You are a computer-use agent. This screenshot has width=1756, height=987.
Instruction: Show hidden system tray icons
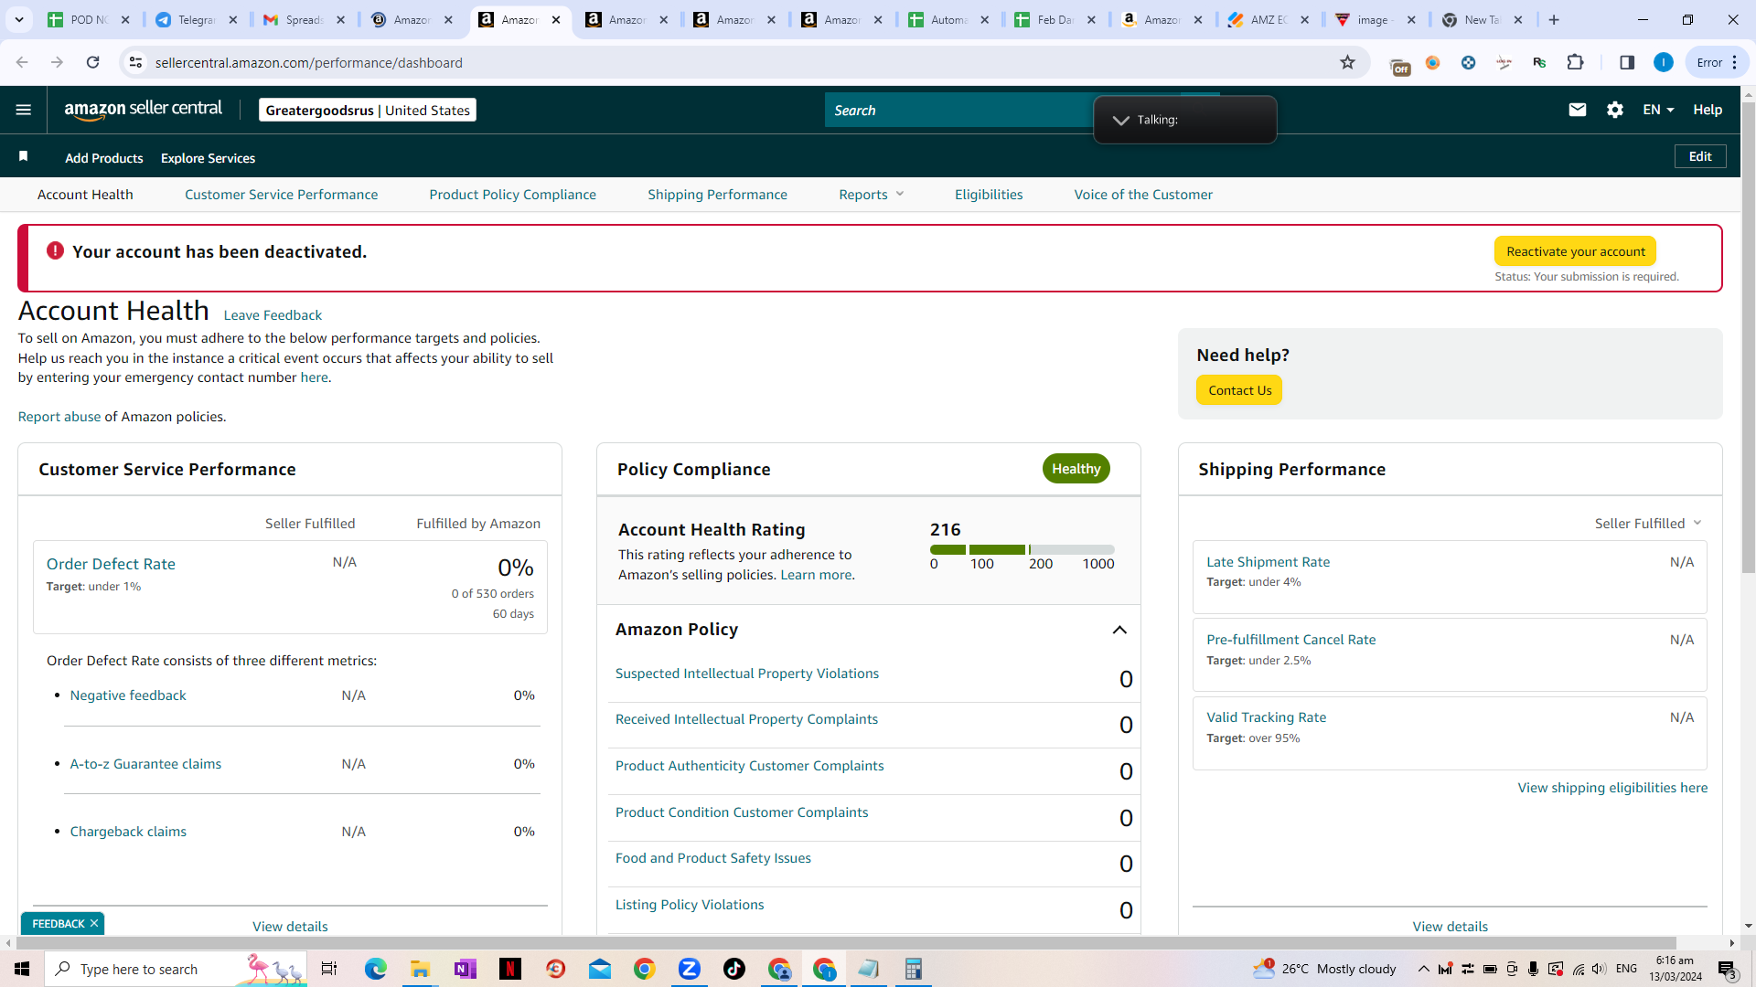coord(1423,969)
